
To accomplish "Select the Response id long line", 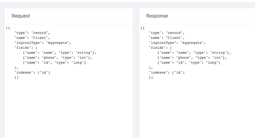I will [x=189, y=62].
